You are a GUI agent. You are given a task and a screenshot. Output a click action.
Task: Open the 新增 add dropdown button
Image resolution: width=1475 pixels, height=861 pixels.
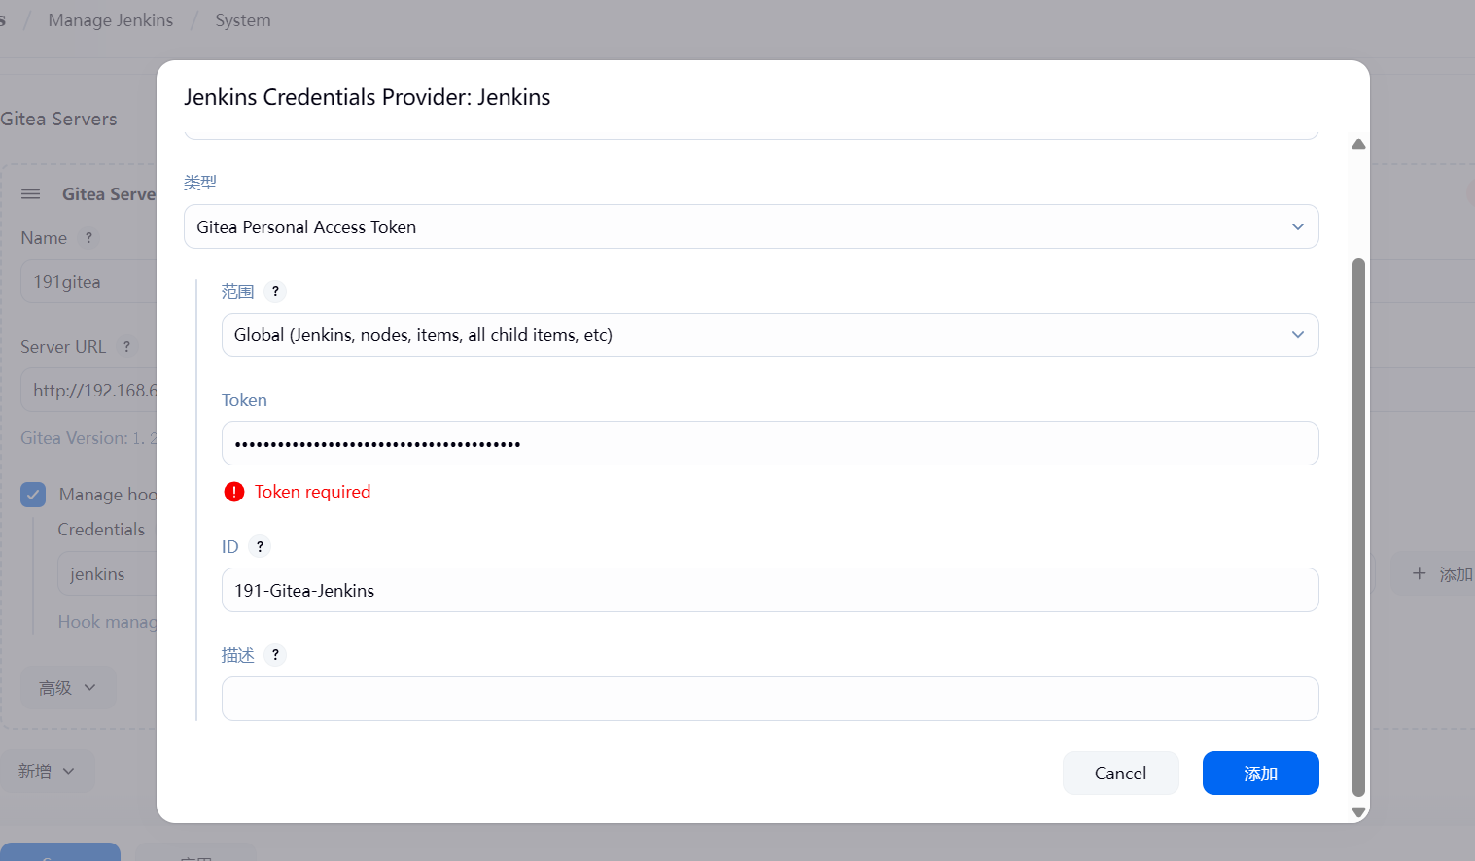[x=48, y=772]
